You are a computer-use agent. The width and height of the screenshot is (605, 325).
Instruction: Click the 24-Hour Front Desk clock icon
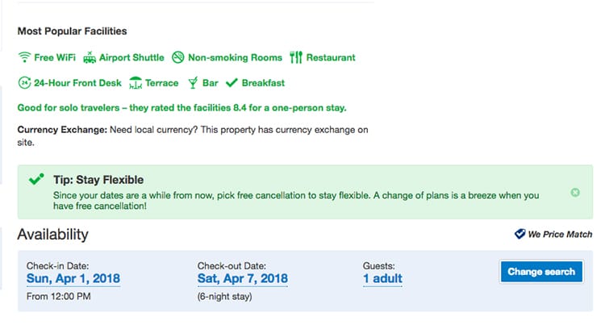tap(24, 82)
